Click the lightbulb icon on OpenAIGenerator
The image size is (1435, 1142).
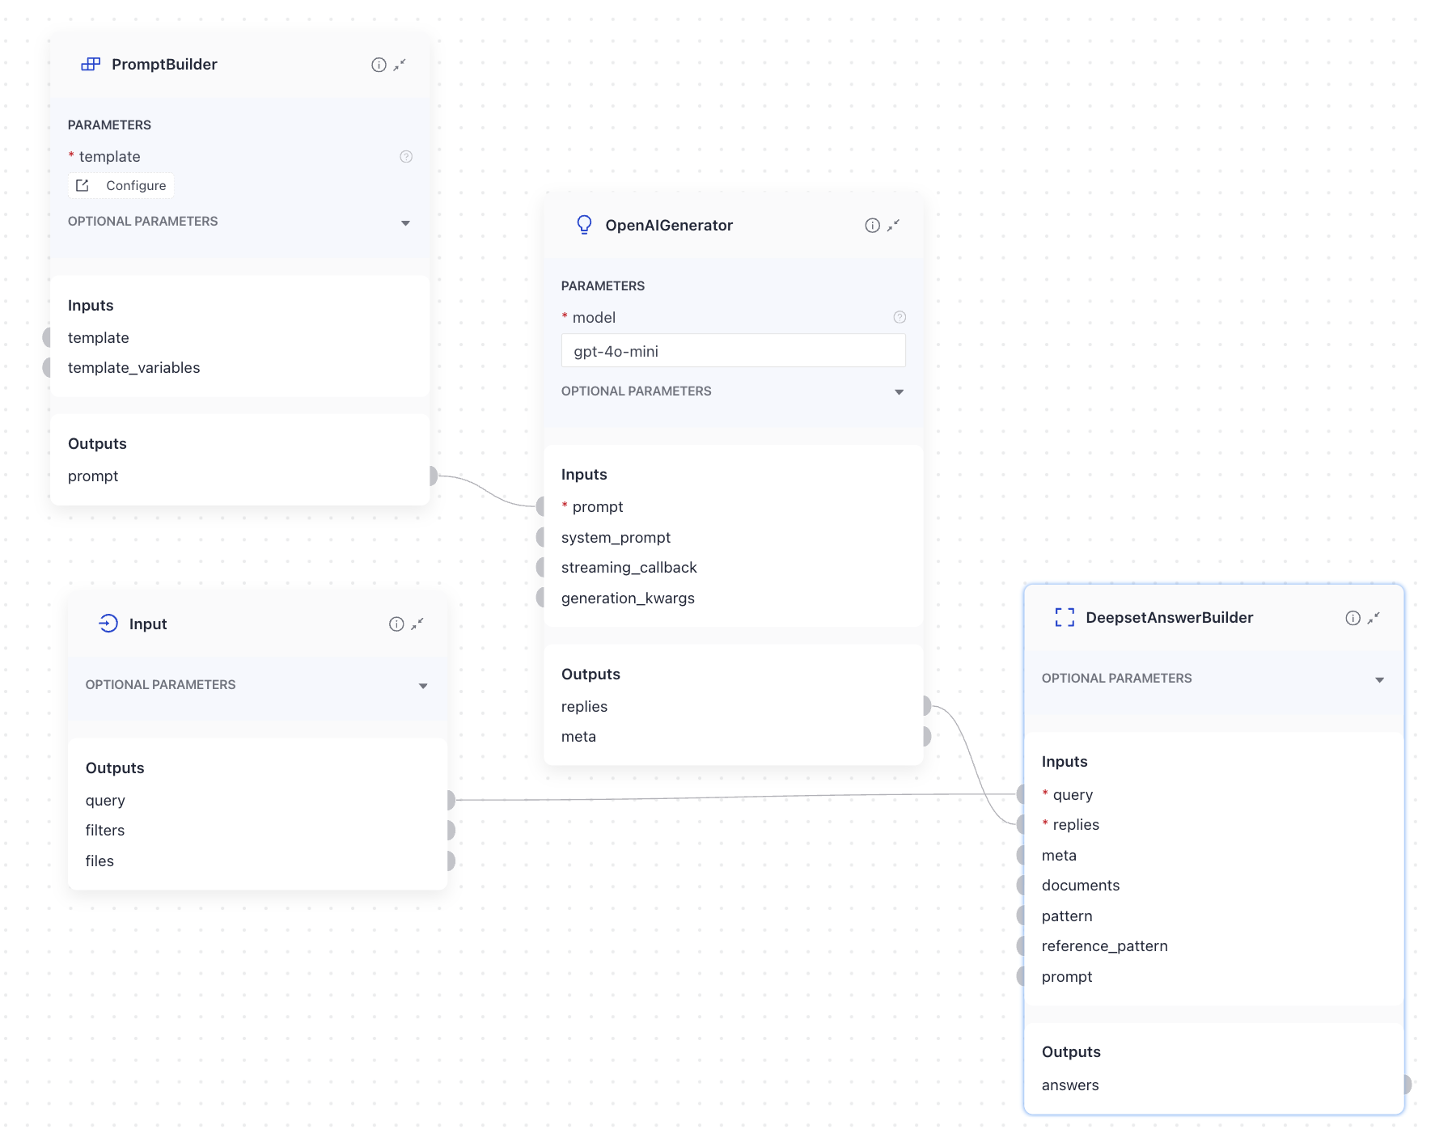[585, 225]
